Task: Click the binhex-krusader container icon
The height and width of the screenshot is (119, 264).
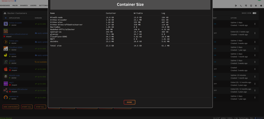Action: click(x=6, y=24)
